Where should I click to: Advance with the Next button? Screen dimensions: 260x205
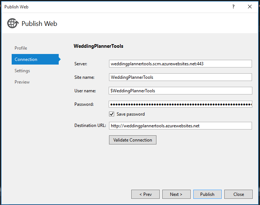point(176,194)
